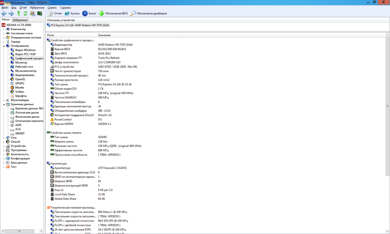The image size is (390, 234).
Task: Expand the Компьютер tree branch
Action: (3, 29)
